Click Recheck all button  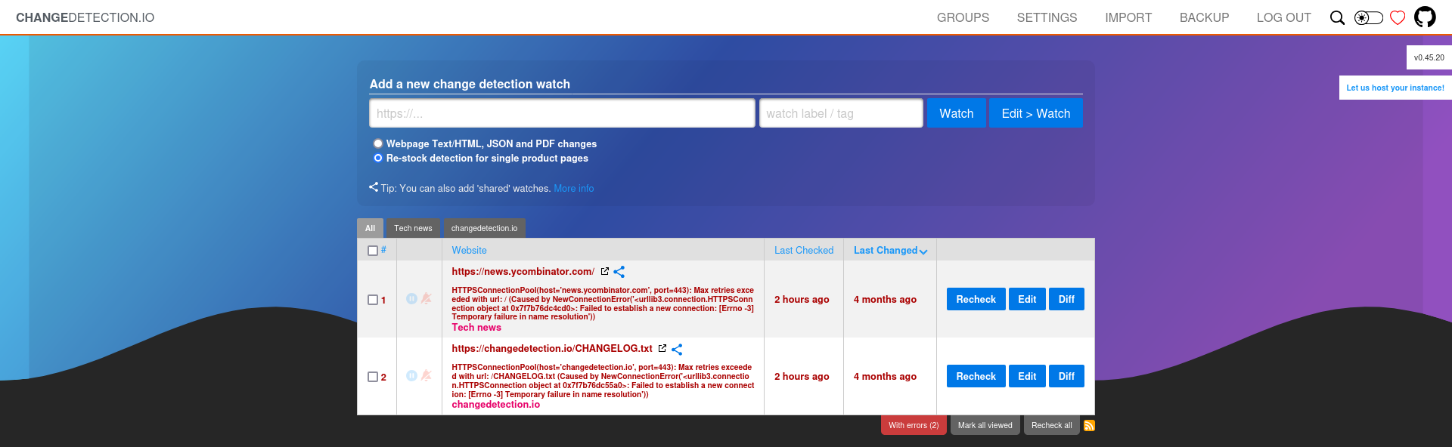click(1051, 425)
